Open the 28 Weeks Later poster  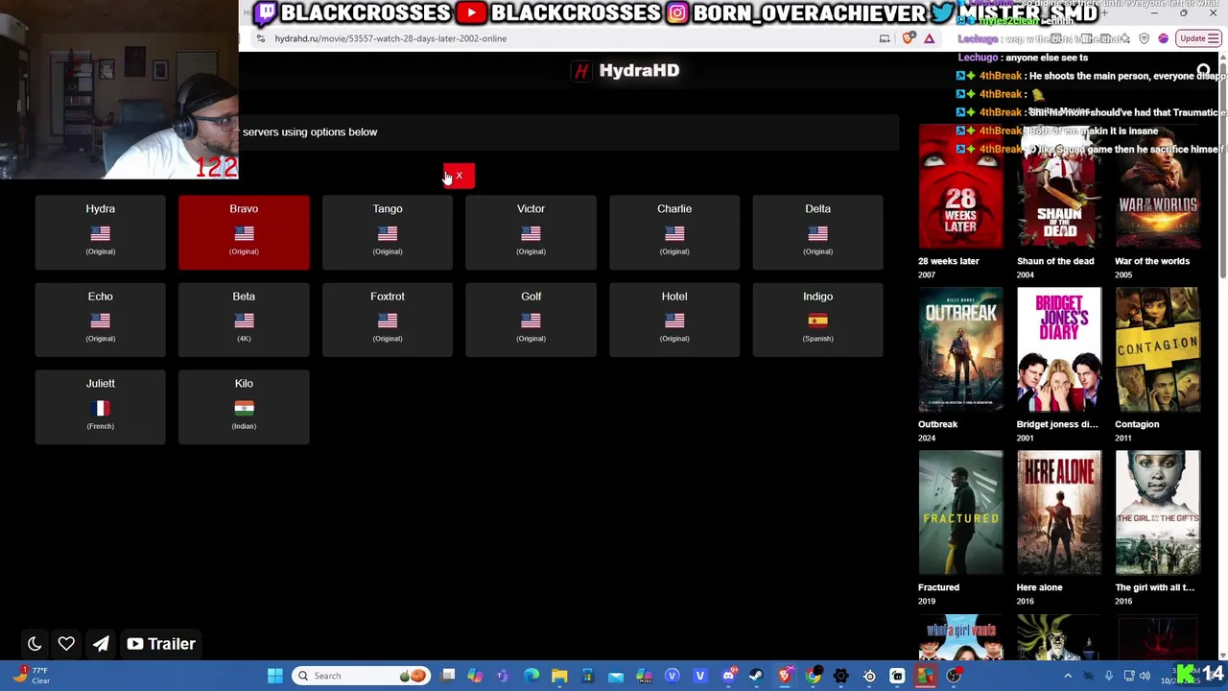point(960,186)
